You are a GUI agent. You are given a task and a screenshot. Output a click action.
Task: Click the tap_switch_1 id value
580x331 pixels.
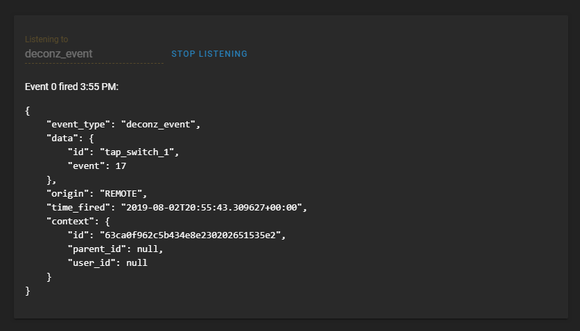tap(137, 152)
